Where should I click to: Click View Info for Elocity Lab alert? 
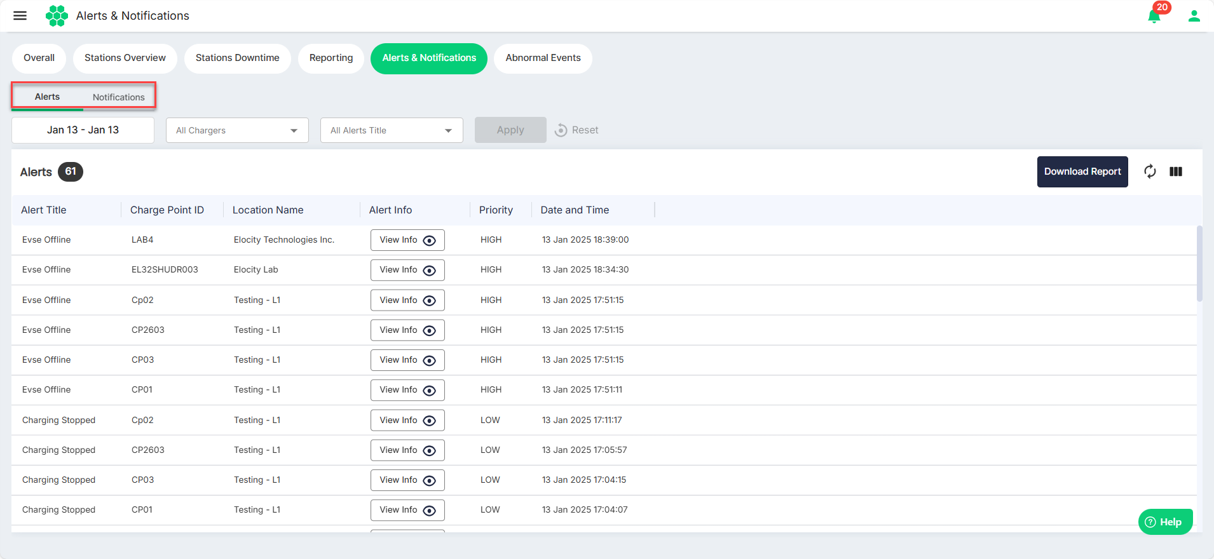pyautogui.click(x=407, y=270)
